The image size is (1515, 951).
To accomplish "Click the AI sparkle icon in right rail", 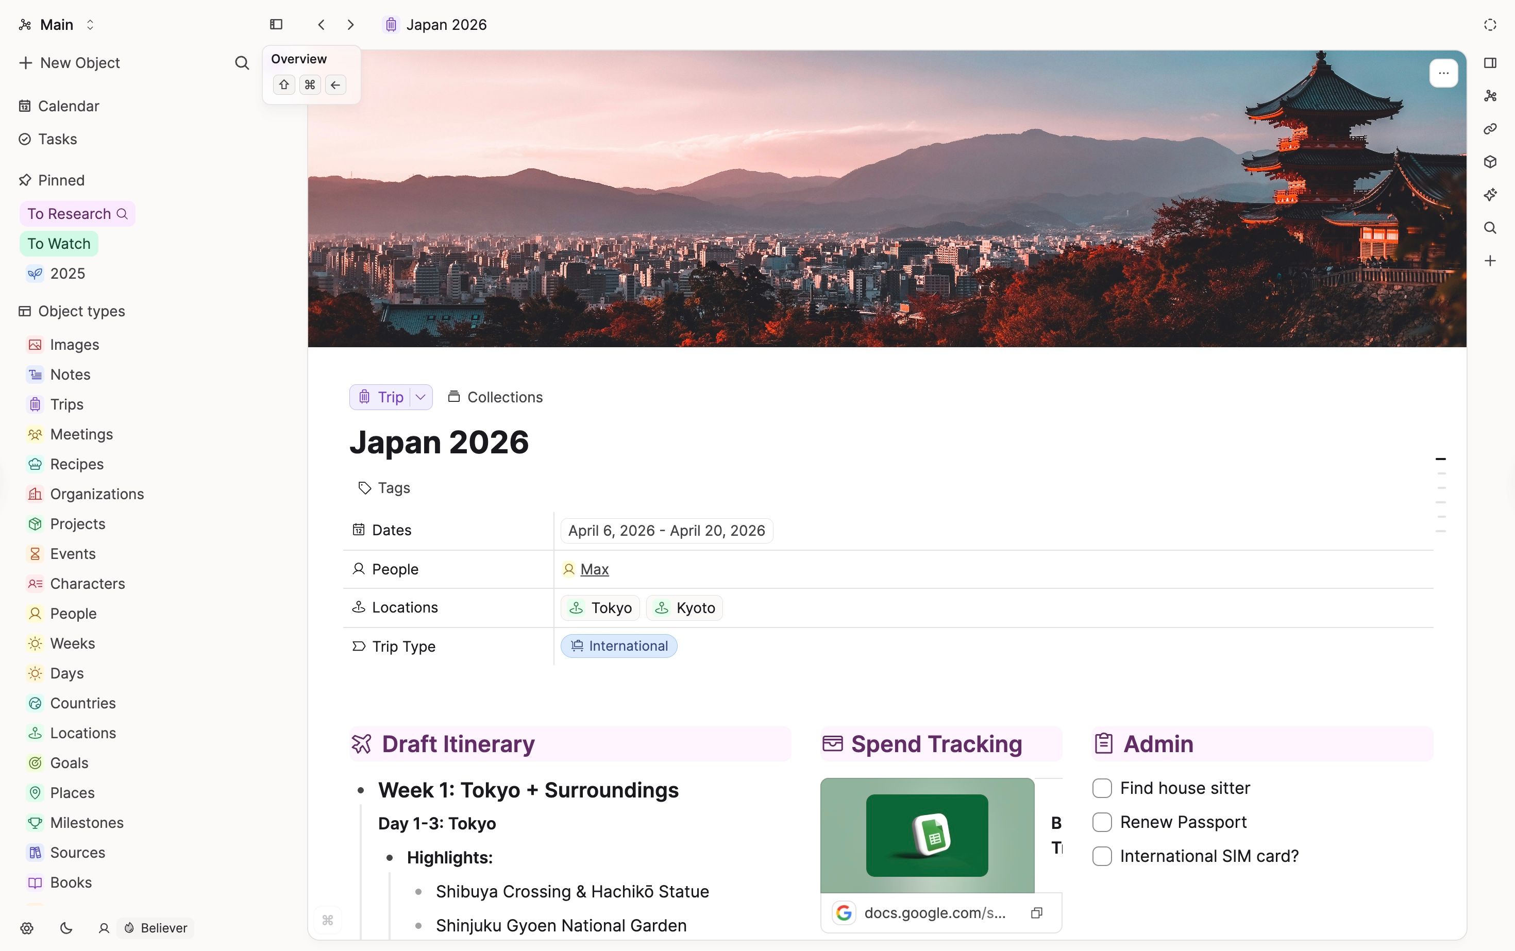I will coord(1490,195).
